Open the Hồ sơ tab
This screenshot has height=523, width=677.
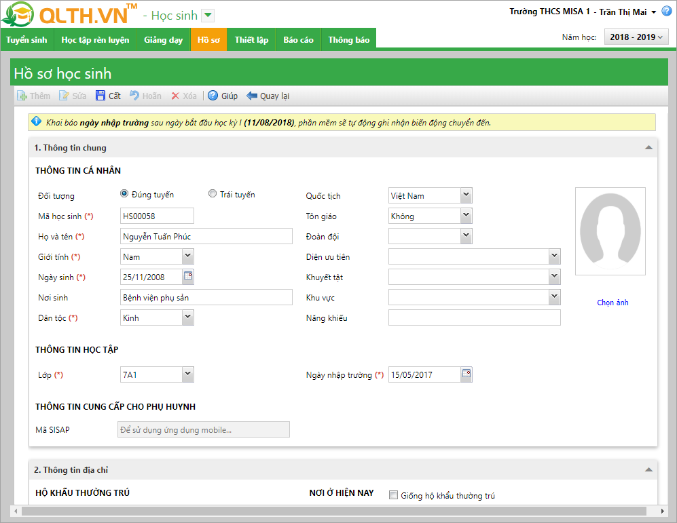click(x=208, y=40)
